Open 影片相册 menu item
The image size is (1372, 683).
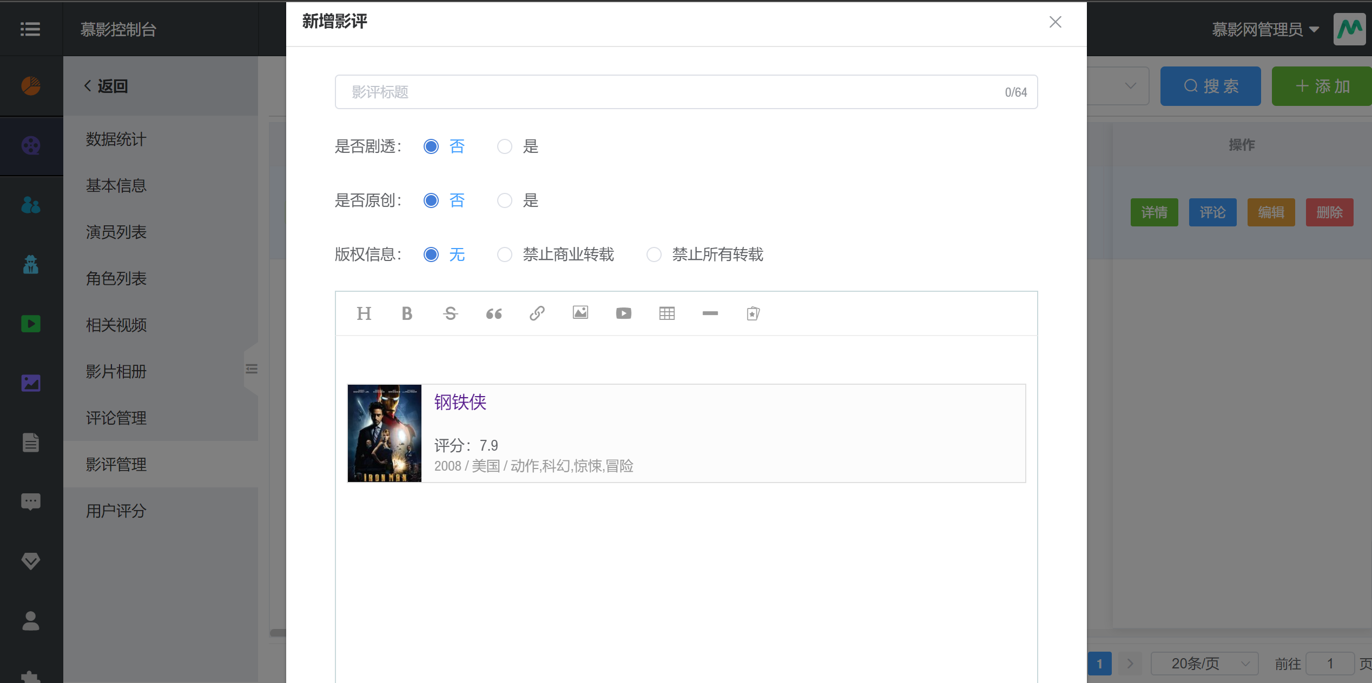pos(161,371)
